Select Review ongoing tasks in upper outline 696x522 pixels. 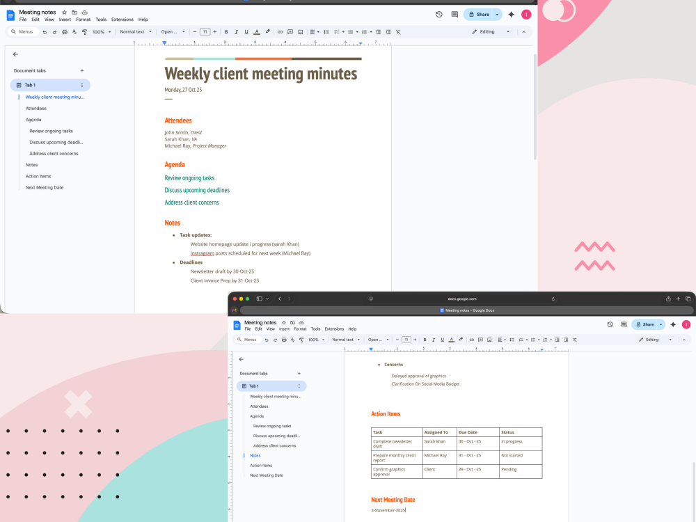[51, 131]
